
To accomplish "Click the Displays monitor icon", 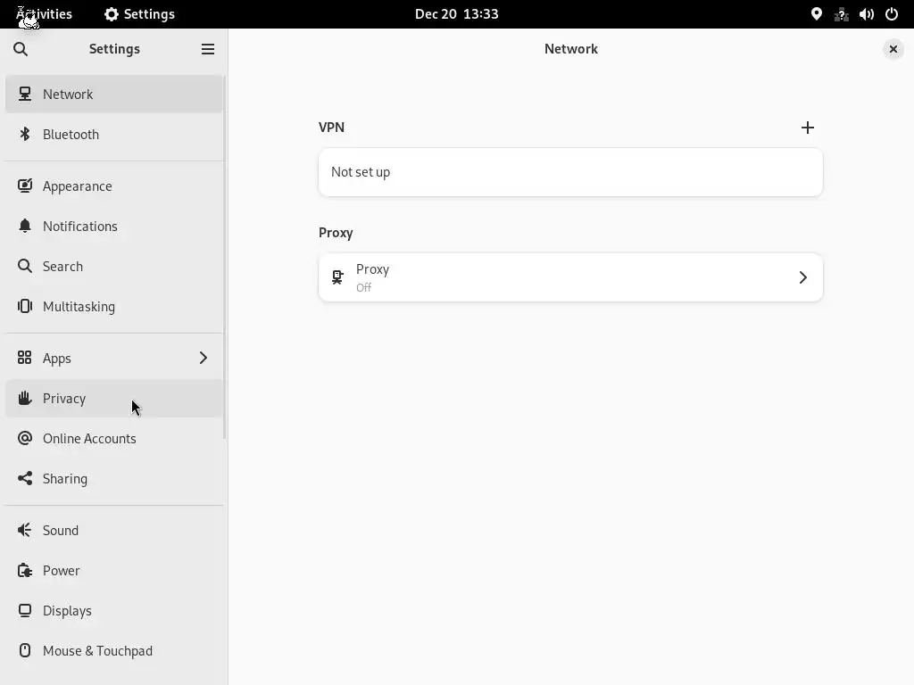I will click(x=24, y=610).
